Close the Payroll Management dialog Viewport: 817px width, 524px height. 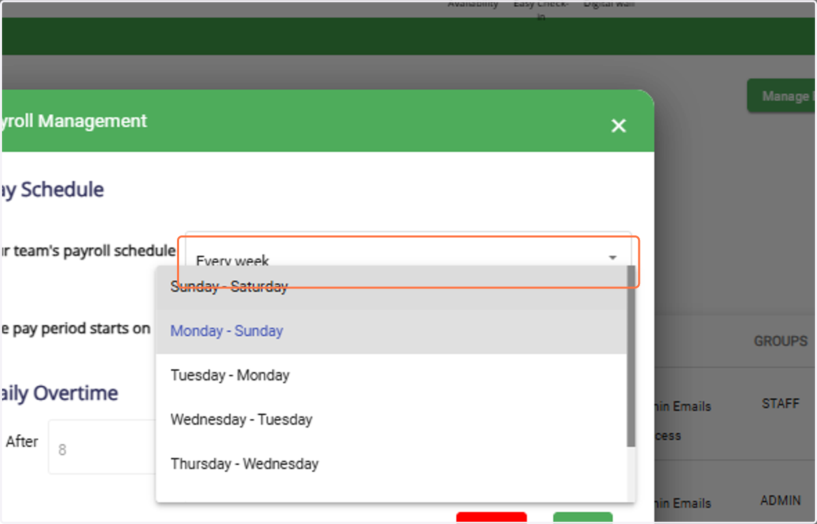point(618,126)
